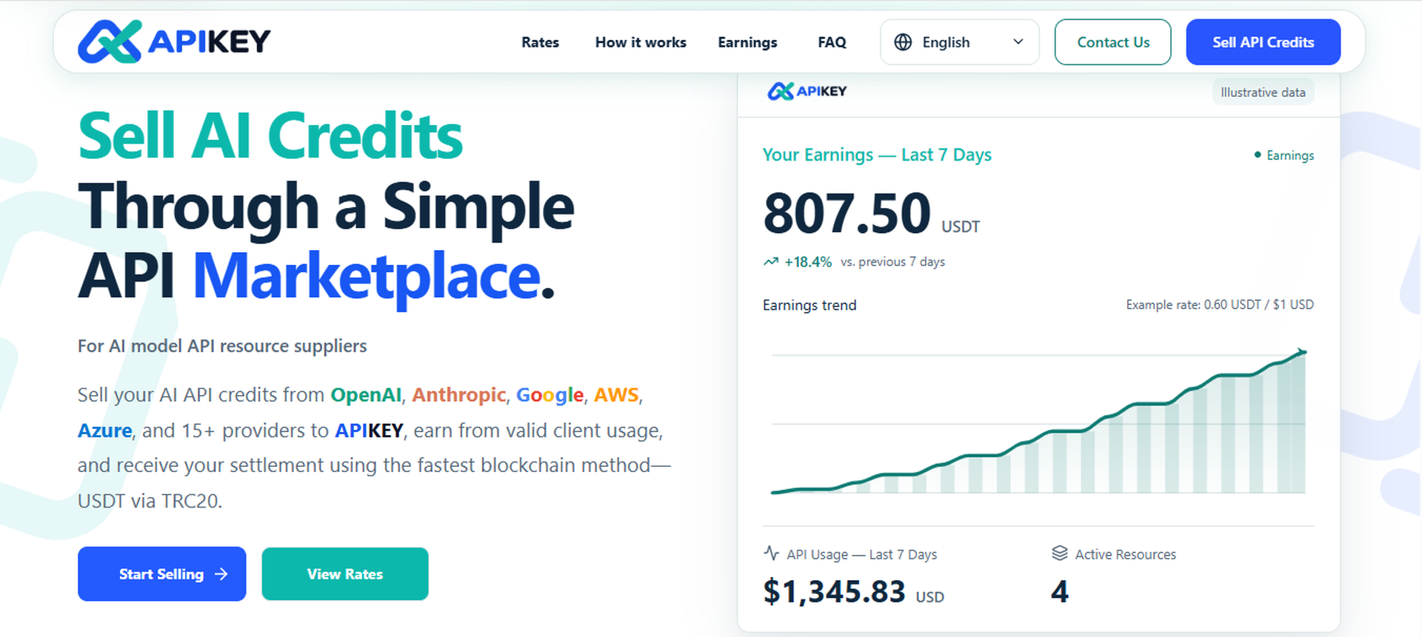The image size is (1422, 637).
Task: Click the 807.50 USDT earnings figure
Action: 872,213
